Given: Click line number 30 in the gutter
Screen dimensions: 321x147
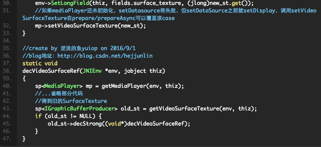Looking at the screenshot, I should 7,3.
